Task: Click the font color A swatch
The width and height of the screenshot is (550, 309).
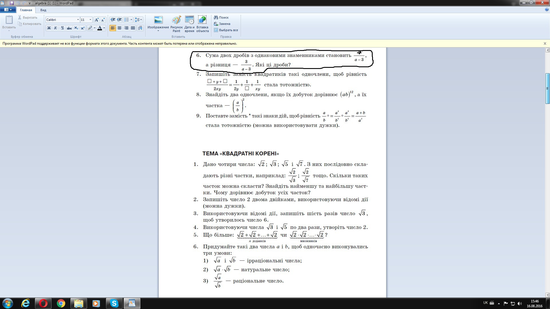Action: (99, 28)
